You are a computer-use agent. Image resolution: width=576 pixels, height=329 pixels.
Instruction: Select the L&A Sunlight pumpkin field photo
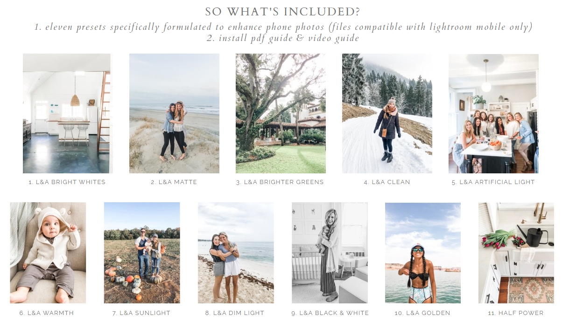[x=142, y=253]
